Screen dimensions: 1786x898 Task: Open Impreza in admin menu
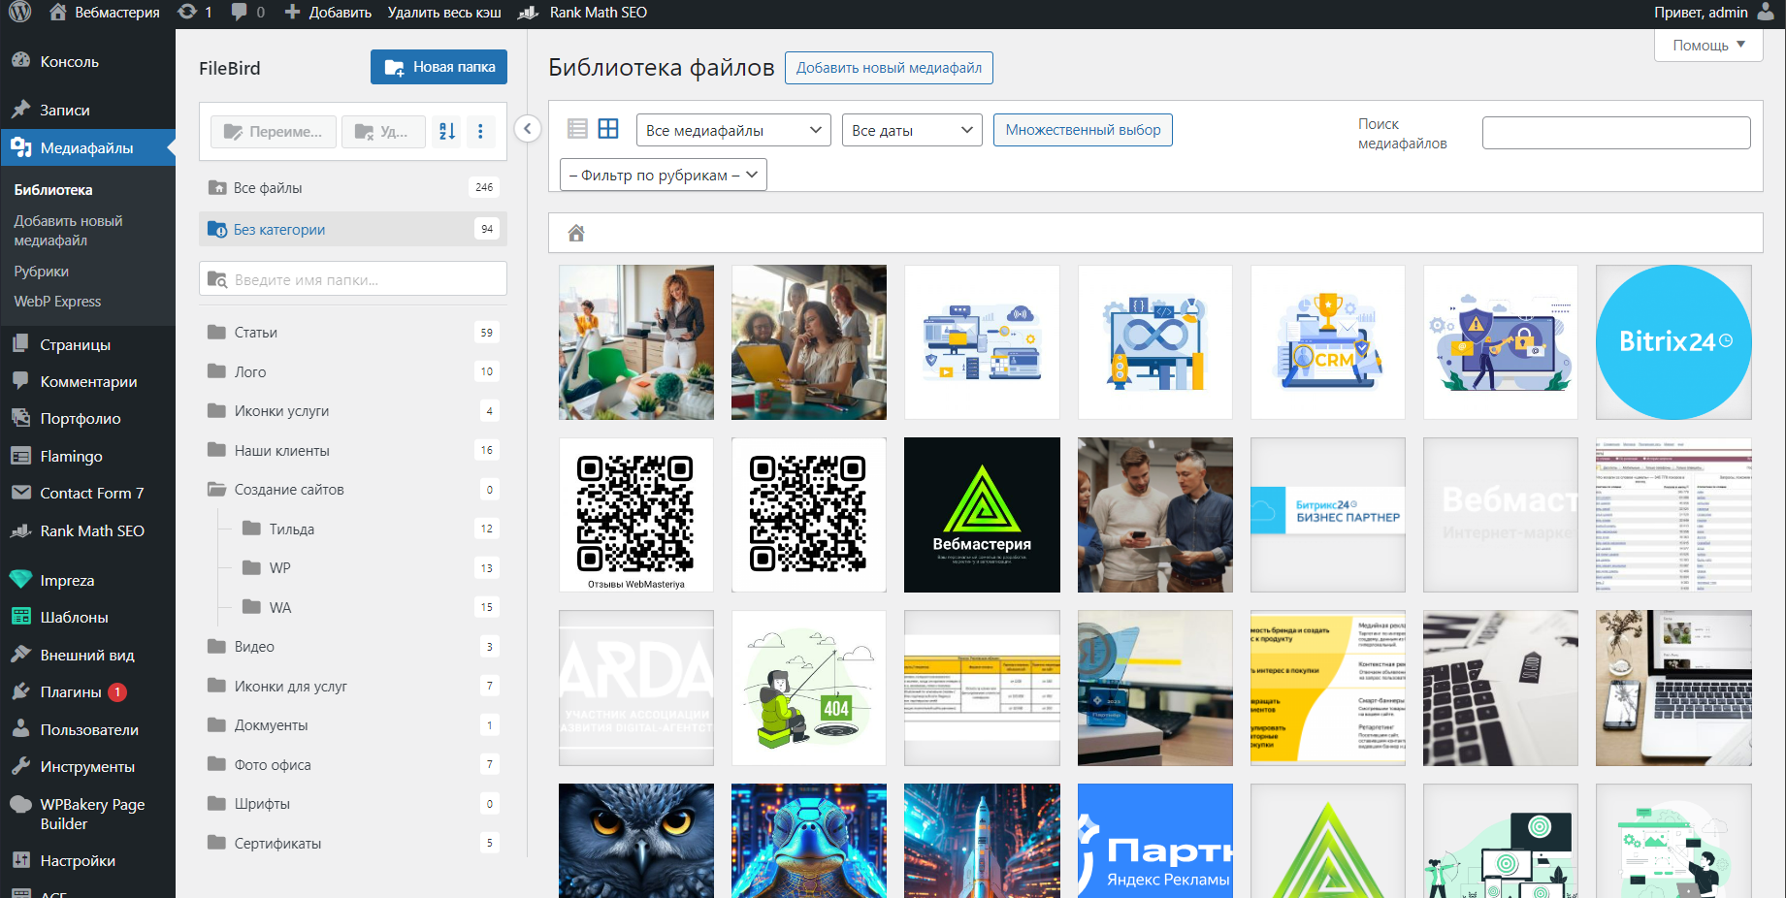point(87,580)
